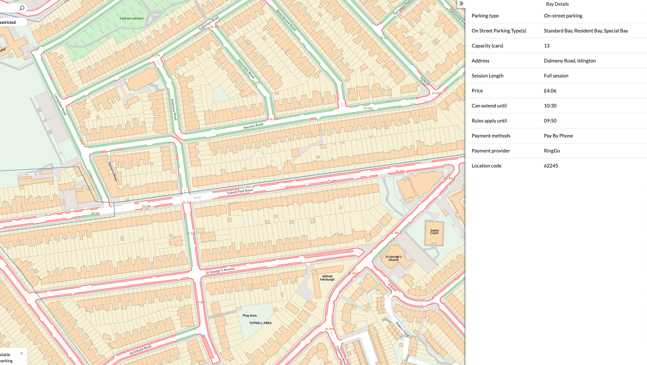
Task: Click the Mercers Road street label
Action: click(x=253, y=126)
